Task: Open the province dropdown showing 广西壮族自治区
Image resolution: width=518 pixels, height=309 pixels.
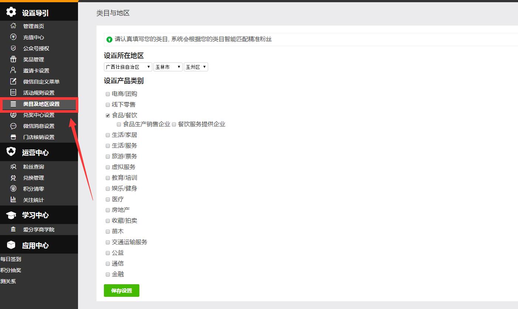Action: pos(128,67)
